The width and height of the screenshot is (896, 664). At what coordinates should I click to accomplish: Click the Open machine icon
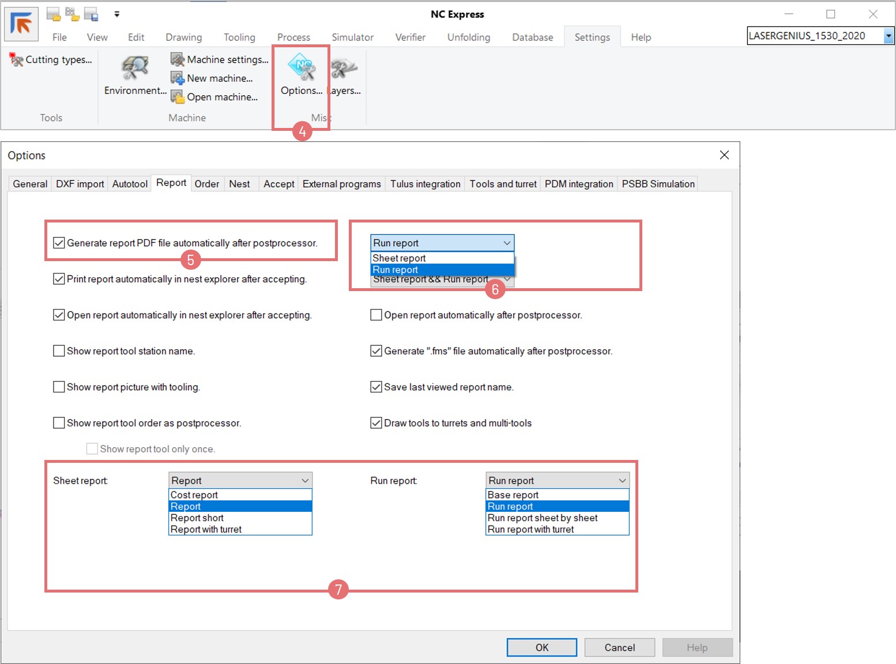(x=177, y=97)
